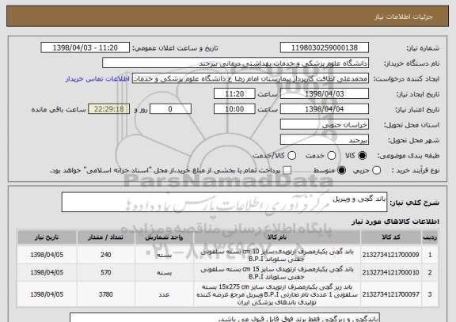Choose the متوسط purchase process option

341,170
